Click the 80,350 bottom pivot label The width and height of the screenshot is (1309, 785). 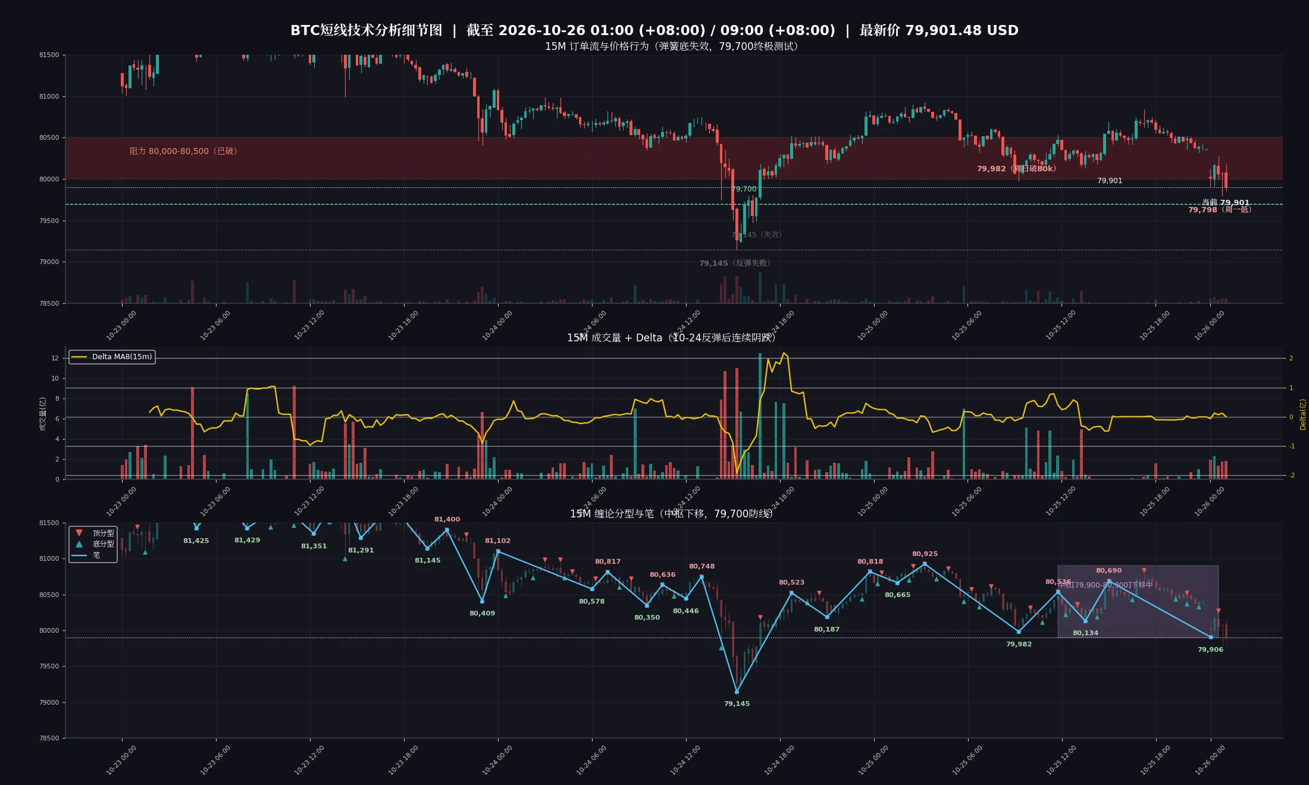647,617
